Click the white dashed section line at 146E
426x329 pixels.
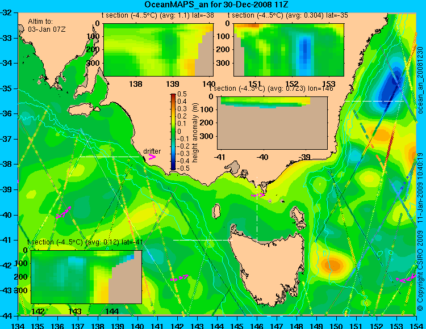click(257, 210)
